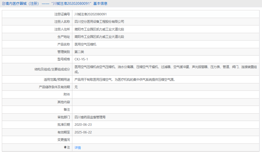
Task: Click the 适用范围/预期用途 description text
Action: click(125, 79)
